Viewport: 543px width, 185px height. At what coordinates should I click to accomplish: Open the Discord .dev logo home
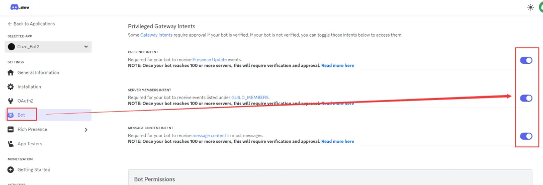coord(20,7)
